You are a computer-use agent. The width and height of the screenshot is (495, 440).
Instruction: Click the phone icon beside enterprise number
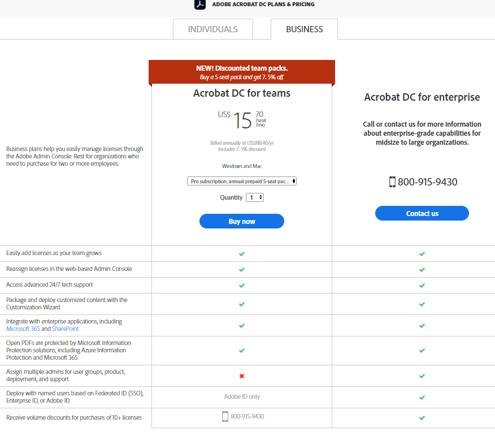(392, 182)
